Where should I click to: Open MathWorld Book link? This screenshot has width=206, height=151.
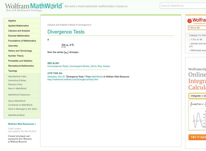pyautogui.click(x=16, y=115)
